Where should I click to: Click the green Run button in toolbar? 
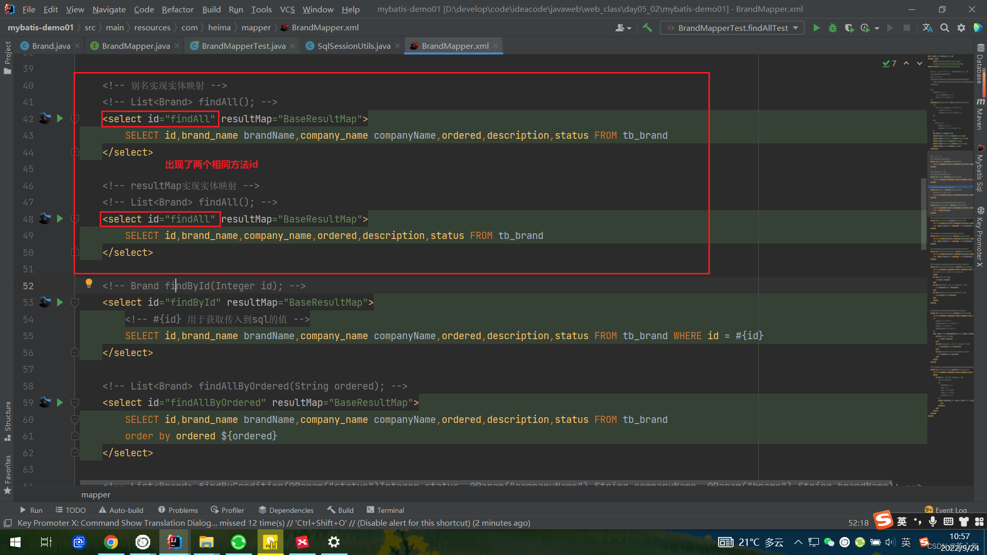point(816,28)
